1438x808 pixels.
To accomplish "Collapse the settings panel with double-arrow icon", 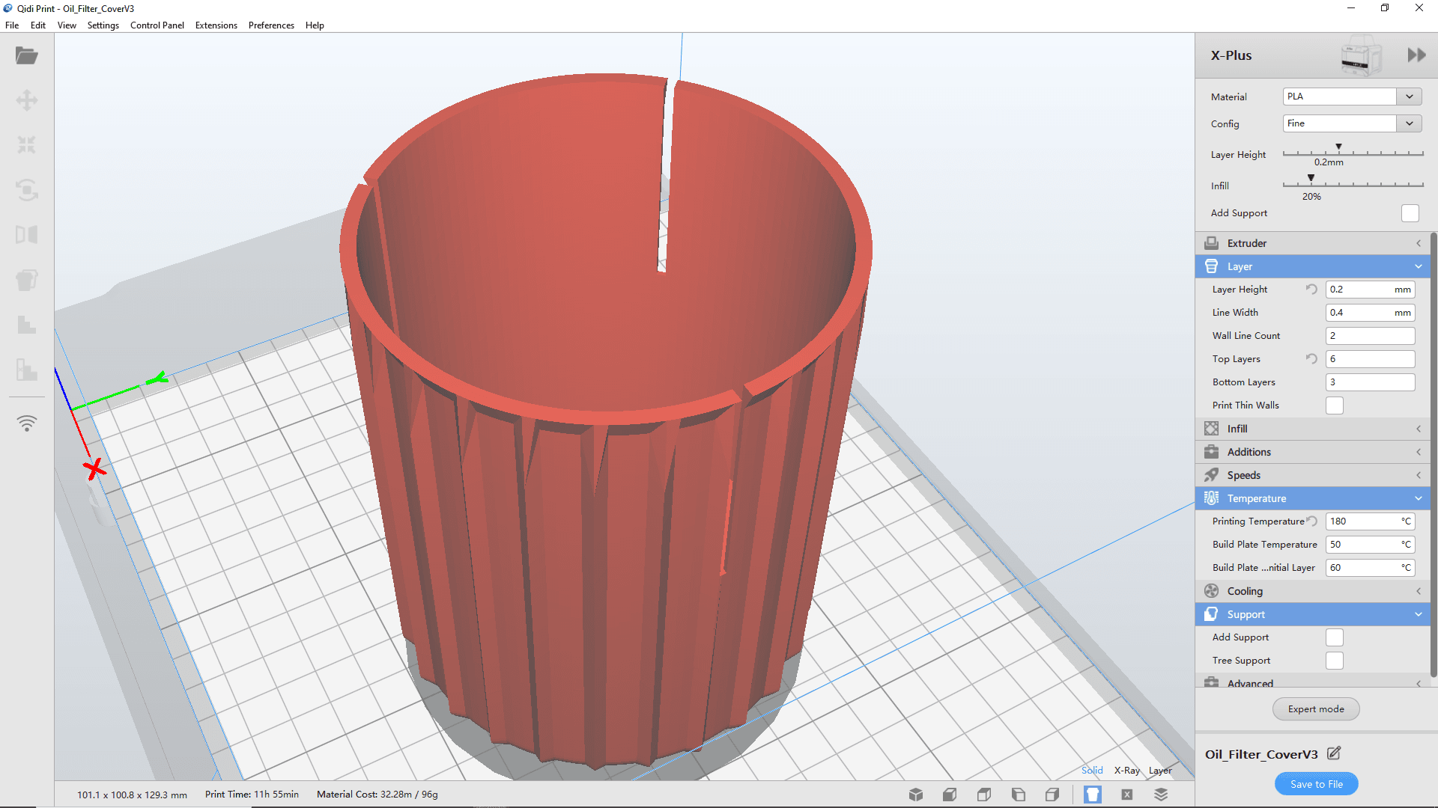I will point(1416,55).
